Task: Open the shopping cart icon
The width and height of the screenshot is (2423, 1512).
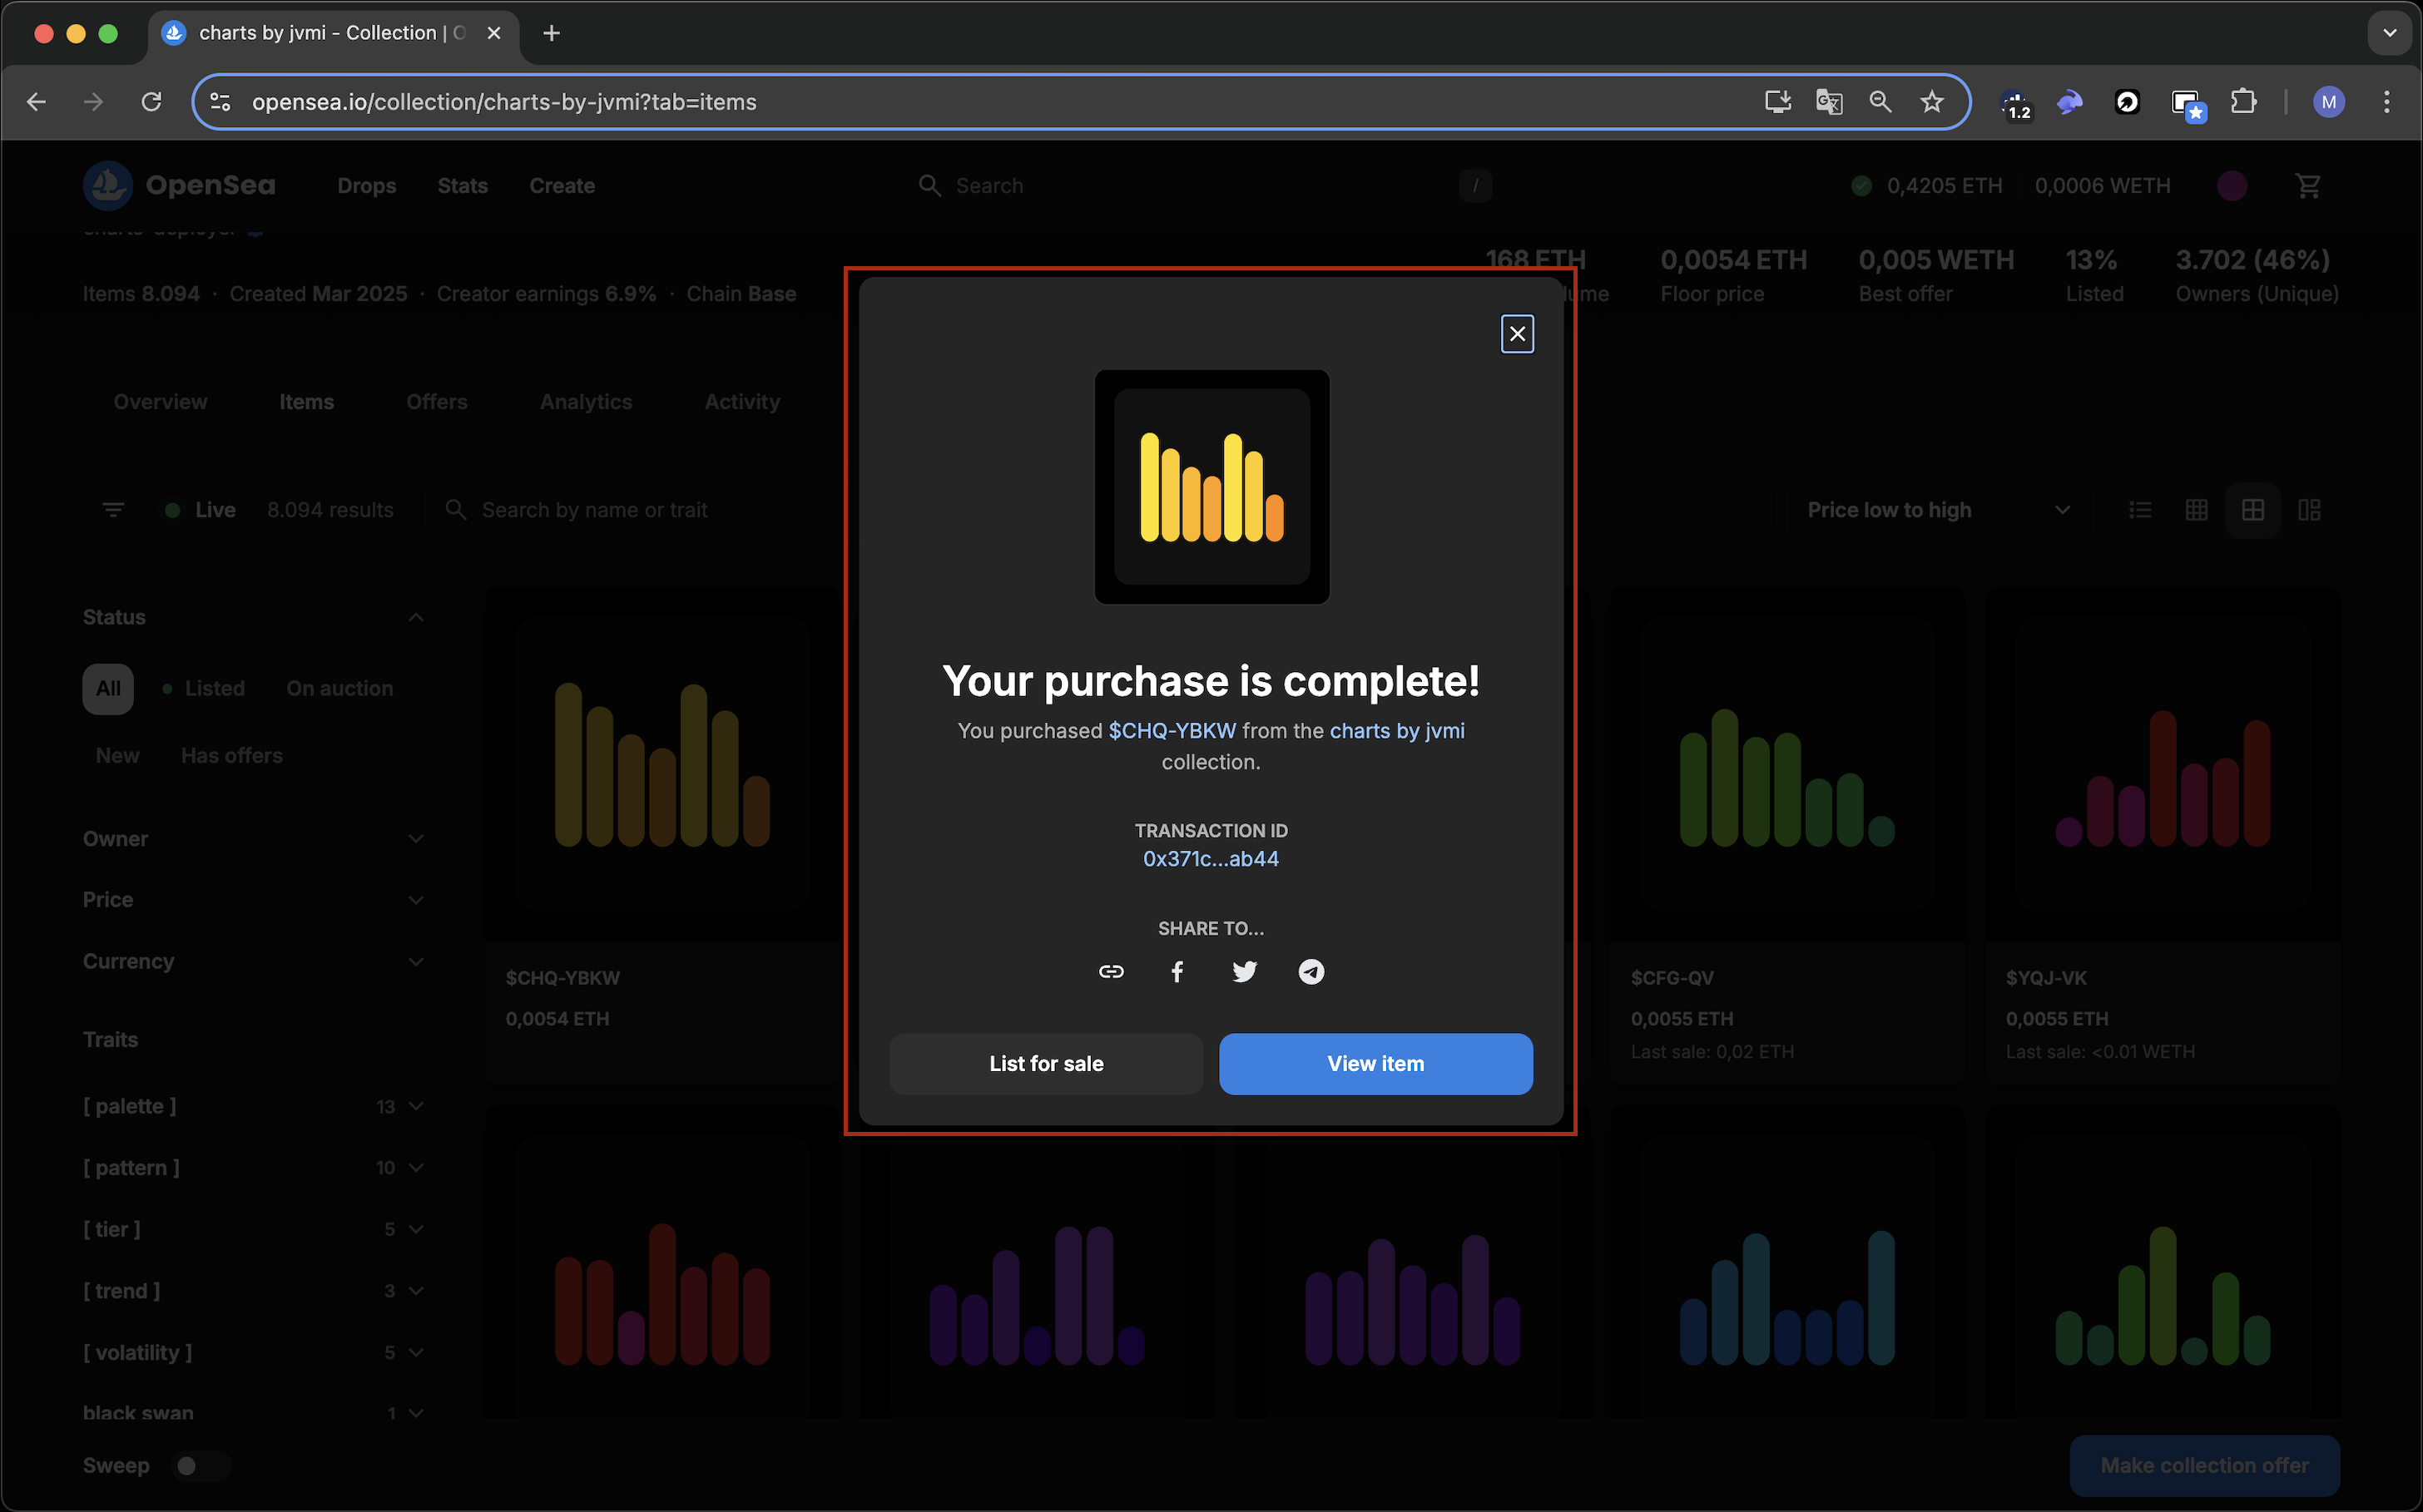Action: pyautogui.click(x=2307, y=186)
